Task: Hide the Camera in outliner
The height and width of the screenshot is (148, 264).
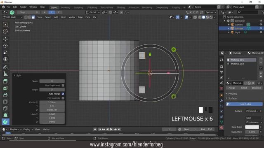Action: pos(261,25)
